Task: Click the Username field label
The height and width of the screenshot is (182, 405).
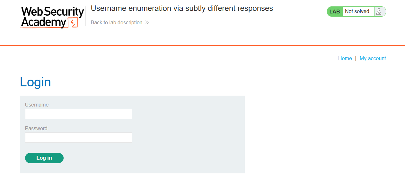Action: tap(37, 105)
